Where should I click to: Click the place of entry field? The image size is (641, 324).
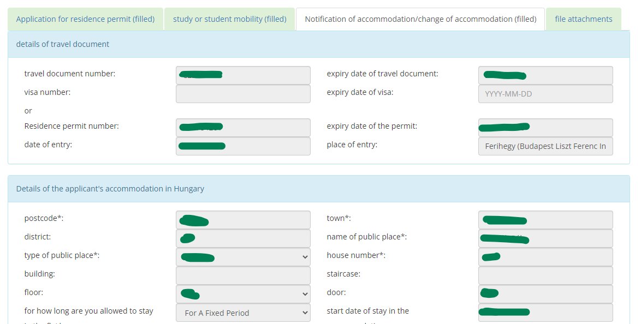pos(545,146)
